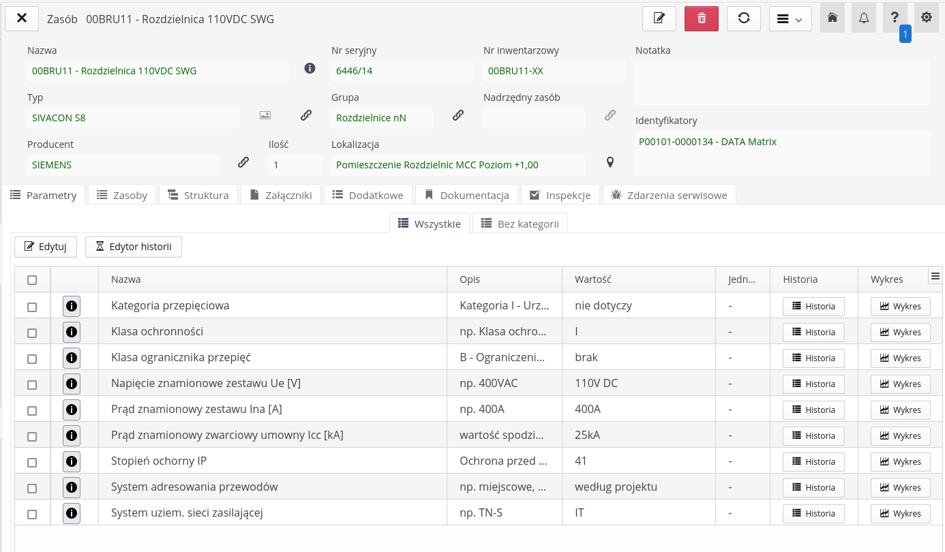This screenshot has height=552, width=945.
Task: Click the Edytor historii button
Action: click(x=133, y=247)
